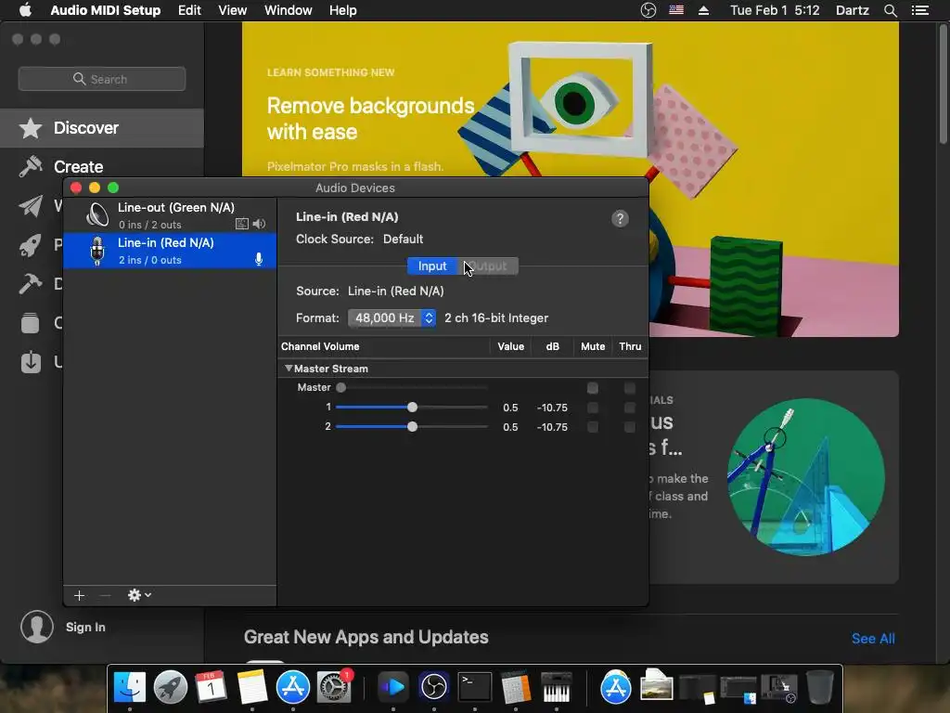Select Discover in App Store sidebar
Viewport: 950px width, 713px height.
[x=102, y=128]
